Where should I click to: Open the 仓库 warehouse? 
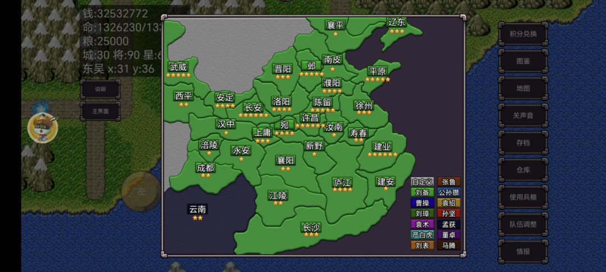pyautogui.click(x=523, y=170)
